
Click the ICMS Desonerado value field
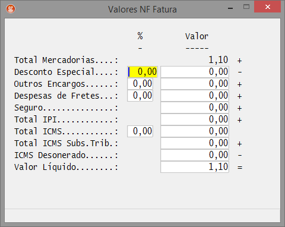coord(195,155)
